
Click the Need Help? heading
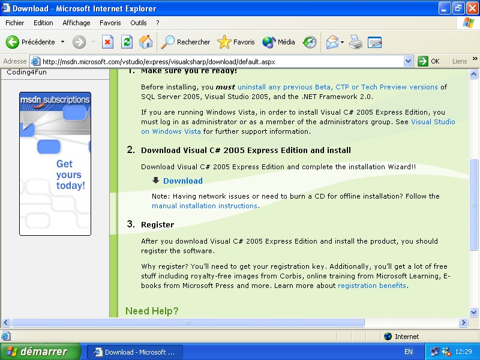(152, 311)
